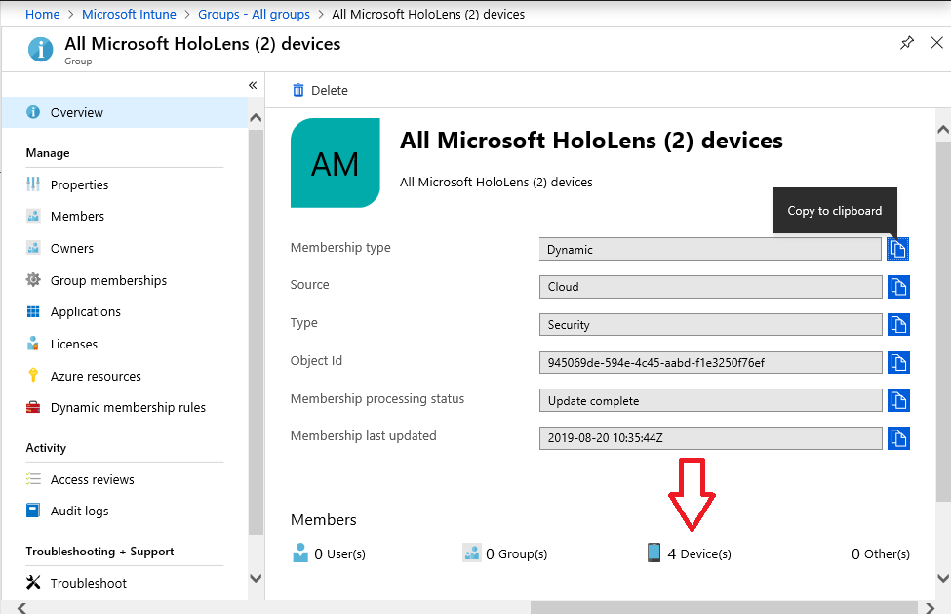Screen dimensions: 951x614
Task: Click horizontal scrollbar left arrow
Action: point(21,607)
